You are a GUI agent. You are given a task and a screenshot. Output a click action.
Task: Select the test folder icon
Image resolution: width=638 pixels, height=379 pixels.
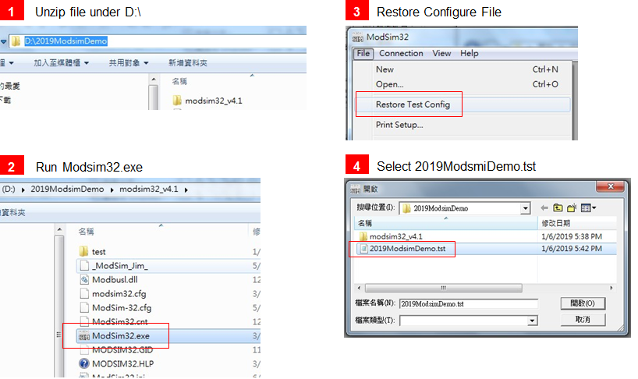pos(83,251)
